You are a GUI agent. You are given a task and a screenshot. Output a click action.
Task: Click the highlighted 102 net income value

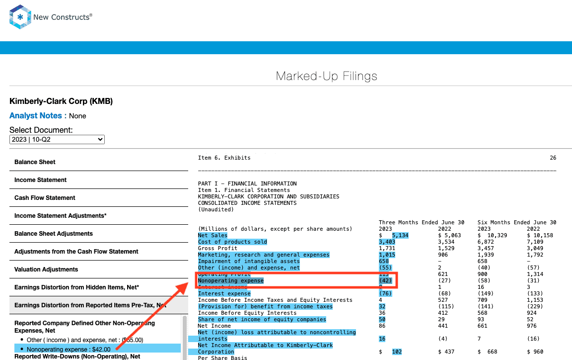[x=397, y=352]
